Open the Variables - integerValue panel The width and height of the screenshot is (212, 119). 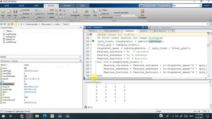tap(161, 27)
